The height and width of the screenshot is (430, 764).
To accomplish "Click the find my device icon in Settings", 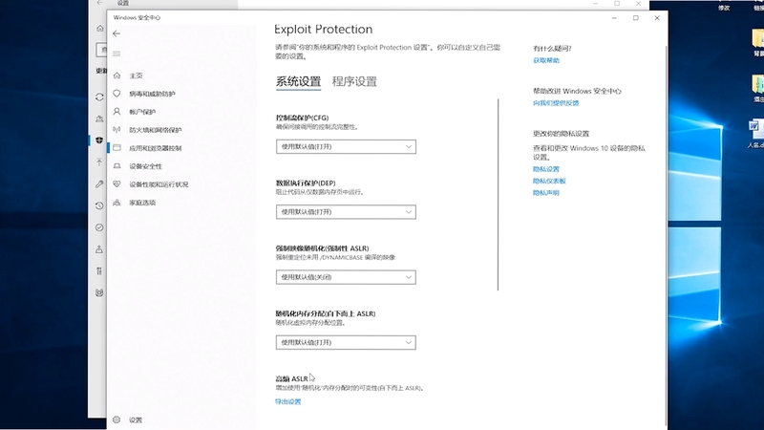I will 99,249.
